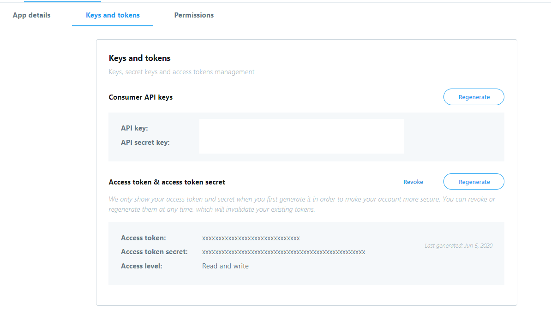The width and height of the screenshot is (551, 315).
Task: Click the Access token & access token secret heading
Action: (x=167, y=182)
